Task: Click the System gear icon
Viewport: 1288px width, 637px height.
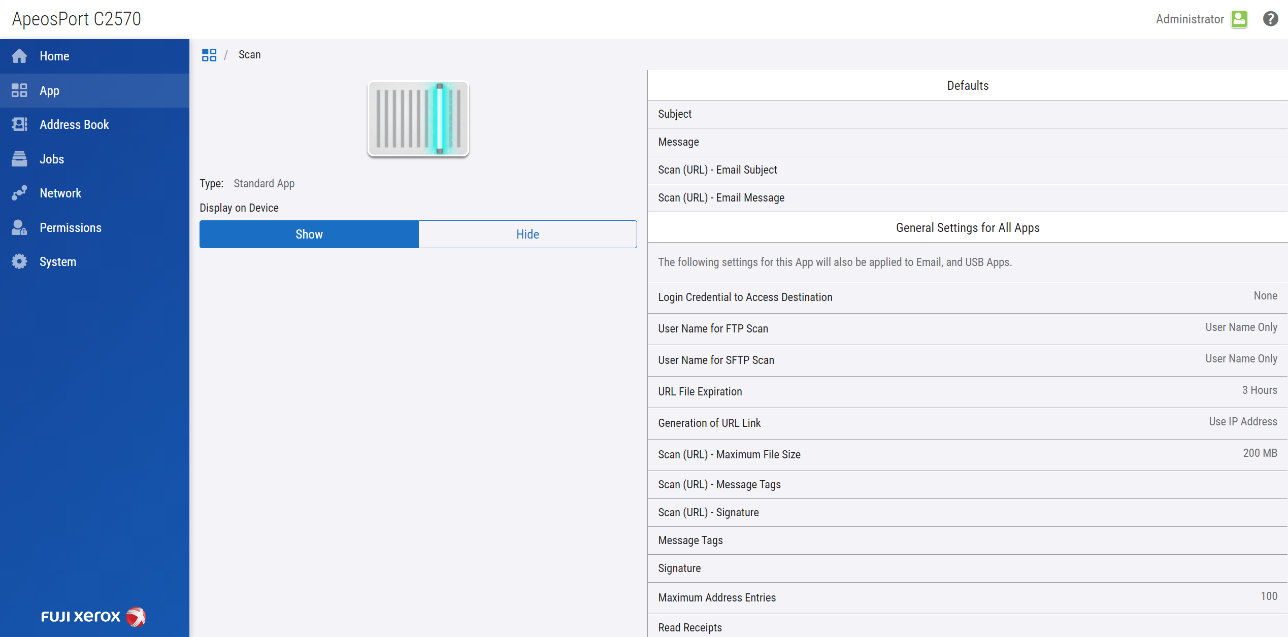Action: 19,261
